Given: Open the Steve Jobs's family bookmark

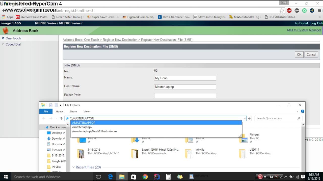Looking at the screenshot, I should 209,17.
